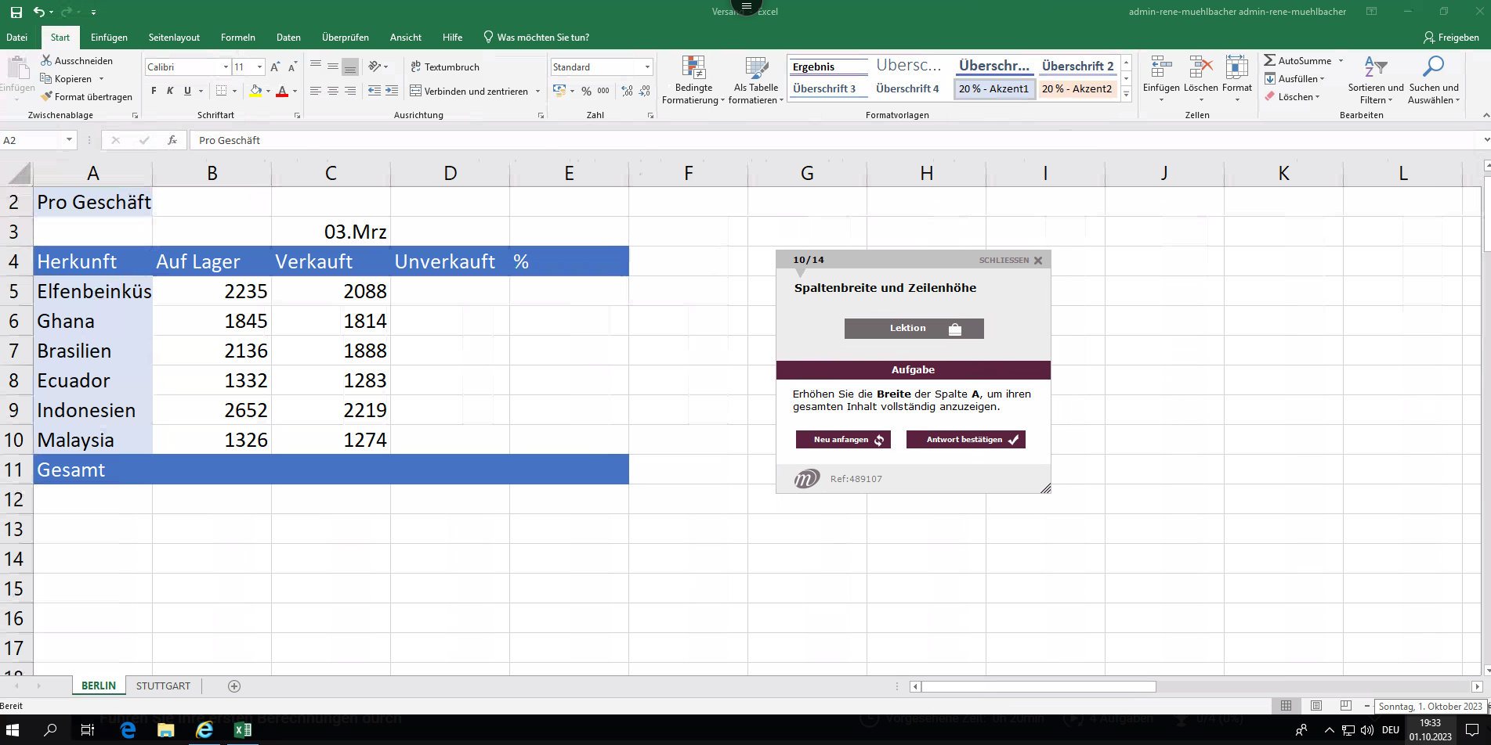Click the Format übertragen paintbrush icon

coord(47,96)
